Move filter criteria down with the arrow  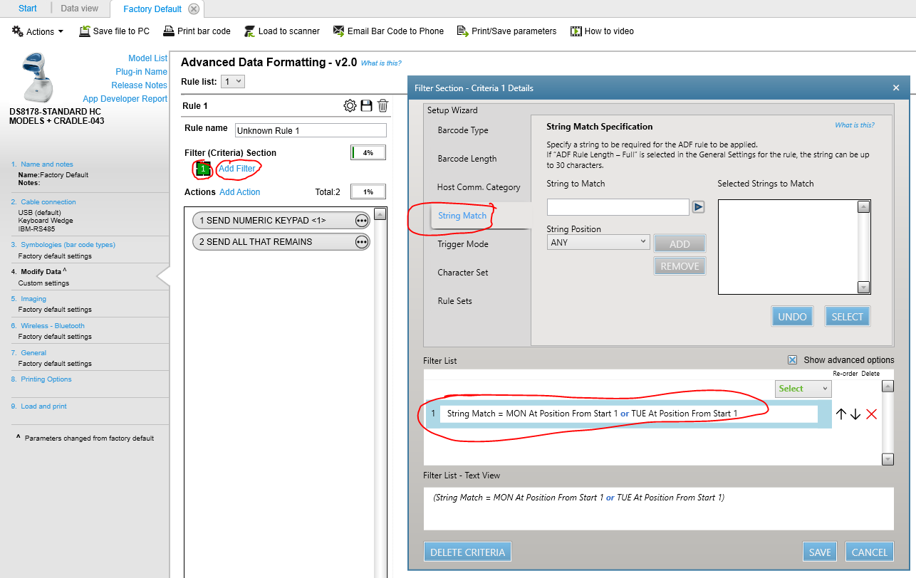(x=855, y=414)
